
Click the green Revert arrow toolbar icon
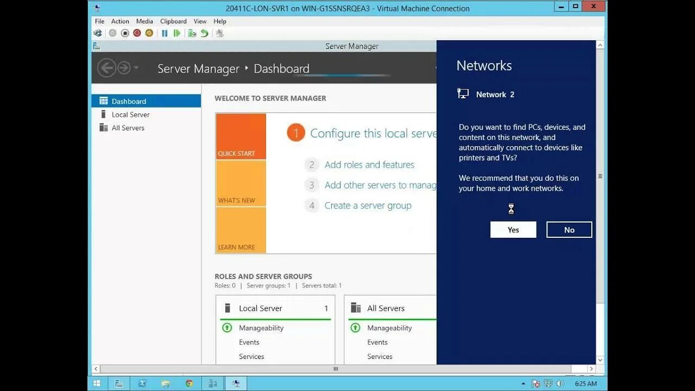point(204,33)
